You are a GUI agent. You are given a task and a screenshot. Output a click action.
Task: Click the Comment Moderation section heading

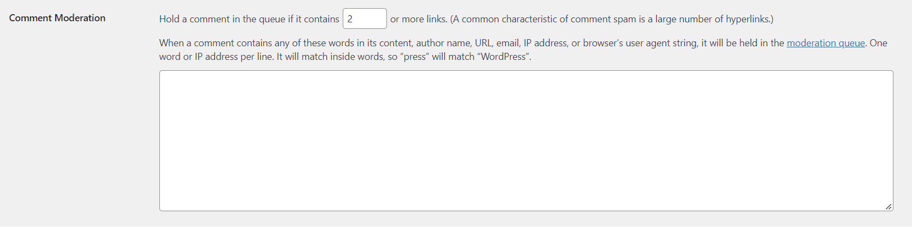[x=57, y=18]
